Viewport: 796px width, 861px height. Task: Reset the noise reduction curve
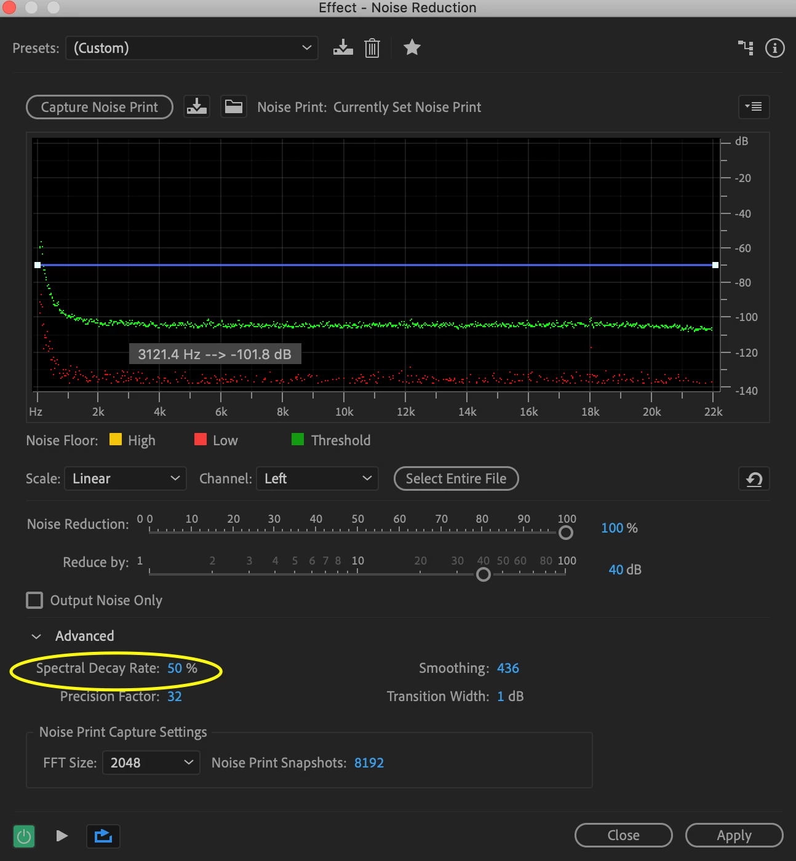(754, 478)
